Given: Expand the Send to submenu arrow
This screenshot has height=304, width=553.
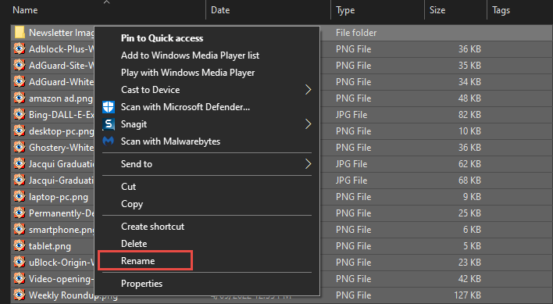Looking at the screenshot, I should tap(308, 163).
